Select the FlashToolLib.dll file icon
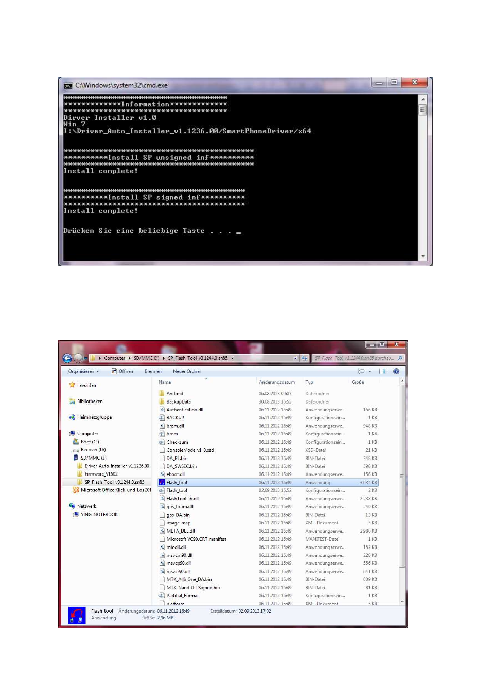Screen dimensions: 491x694 [162, 499]
